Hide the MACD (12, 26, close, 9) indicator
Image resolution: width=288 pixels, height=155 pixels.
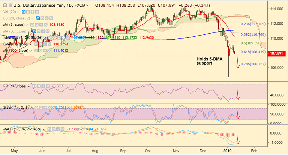(x=49, y=129)
